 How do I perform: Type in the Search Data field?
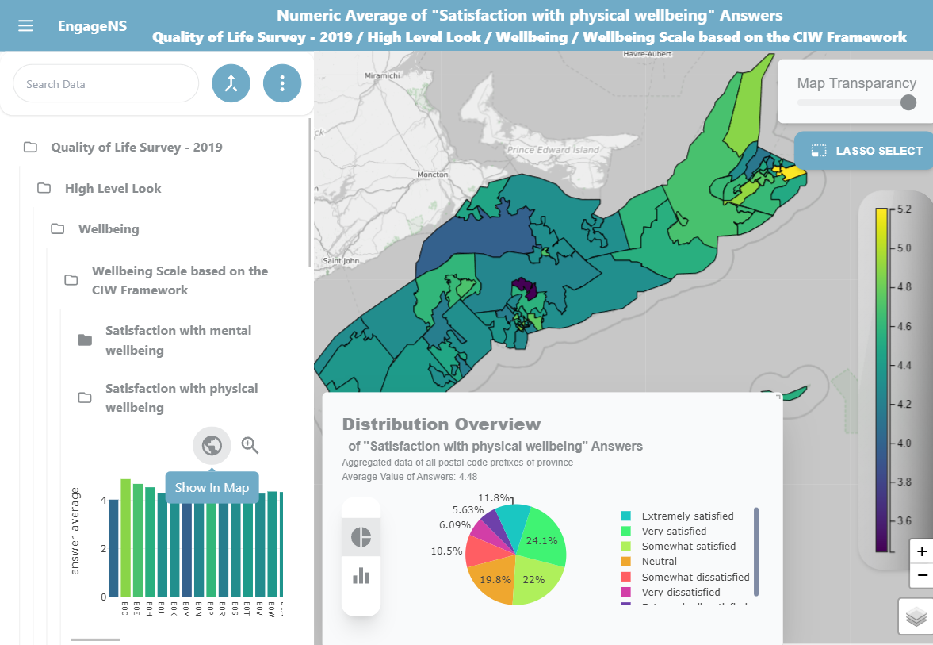(105, 84)
